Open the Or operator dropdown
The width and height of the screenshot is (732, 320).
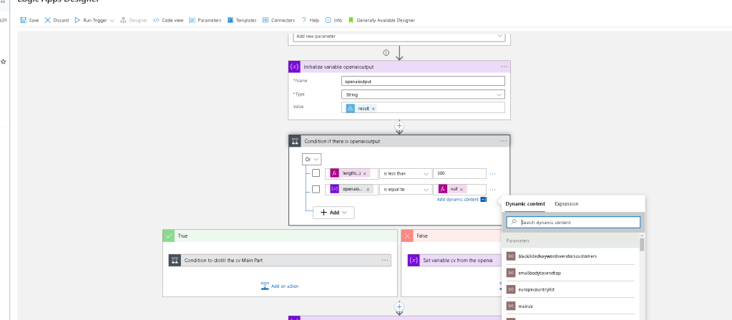[311, 160]
